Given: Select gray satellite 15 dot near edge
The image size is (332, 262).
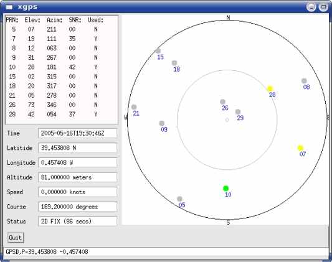Looking at the screenshot, I should click(158, 51).
